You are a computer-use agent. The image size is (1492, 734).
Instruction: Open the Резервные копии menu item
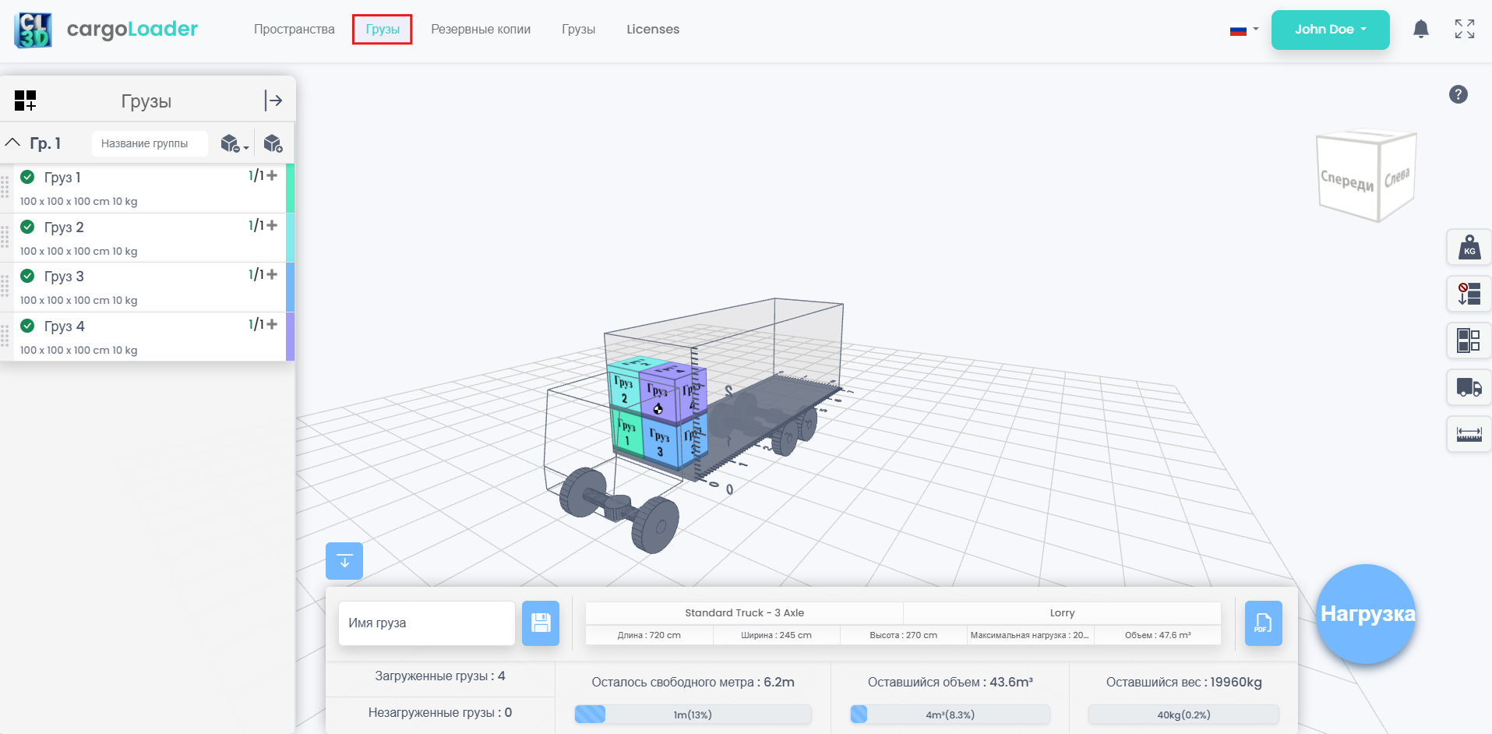[481, 30]
